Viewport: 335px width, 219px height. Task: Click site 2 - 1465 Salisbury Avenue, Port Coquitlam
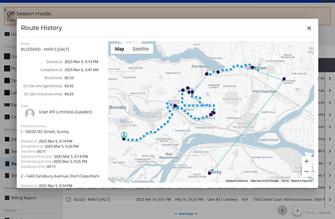click(60, 176)
